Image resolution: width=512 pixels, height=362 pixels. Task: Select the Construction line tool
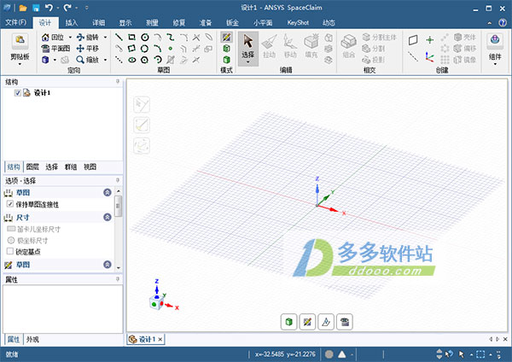click(119, 60)
